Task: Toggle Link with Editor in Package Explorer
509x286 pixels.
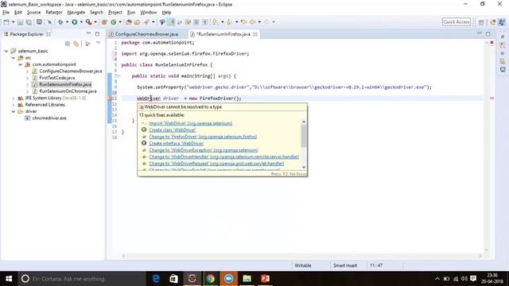Action: pyautogui.click(x=76, y=44)
